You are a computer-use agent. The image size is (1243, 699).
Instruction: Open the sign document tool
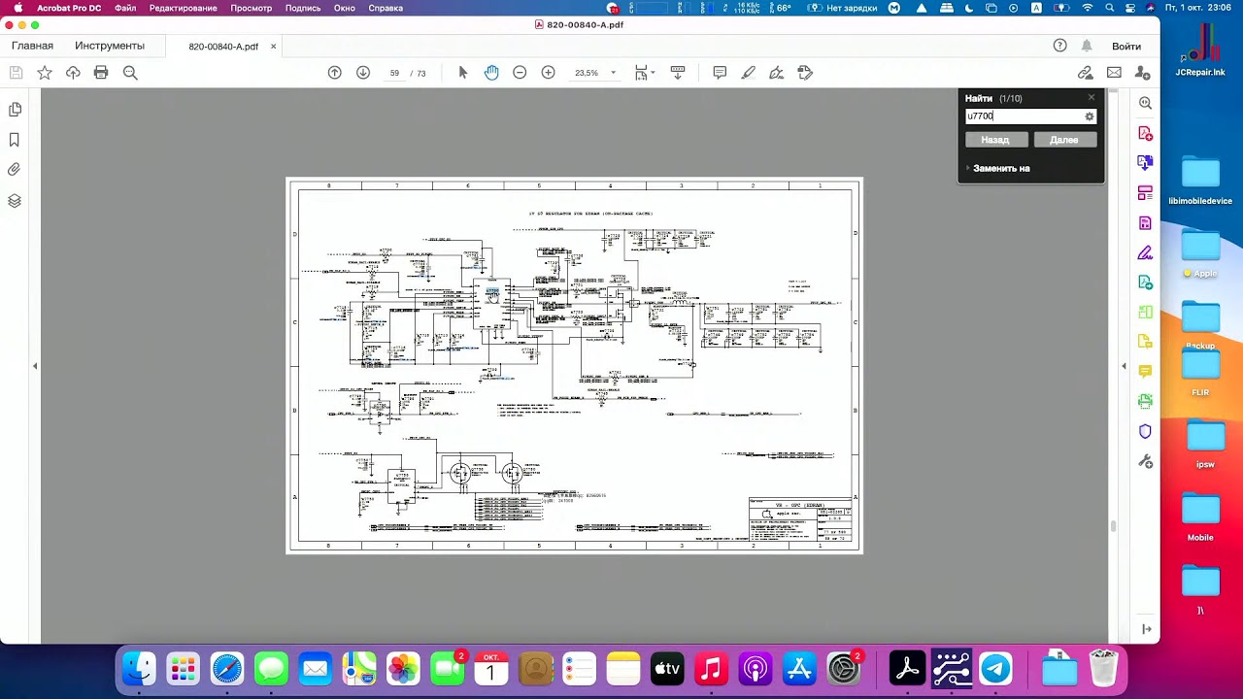click(776, 73)
